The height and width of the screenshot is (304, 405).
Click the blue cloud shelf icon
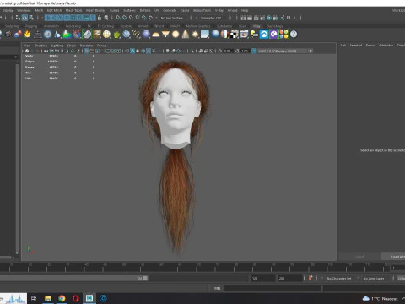coord(264,35)
